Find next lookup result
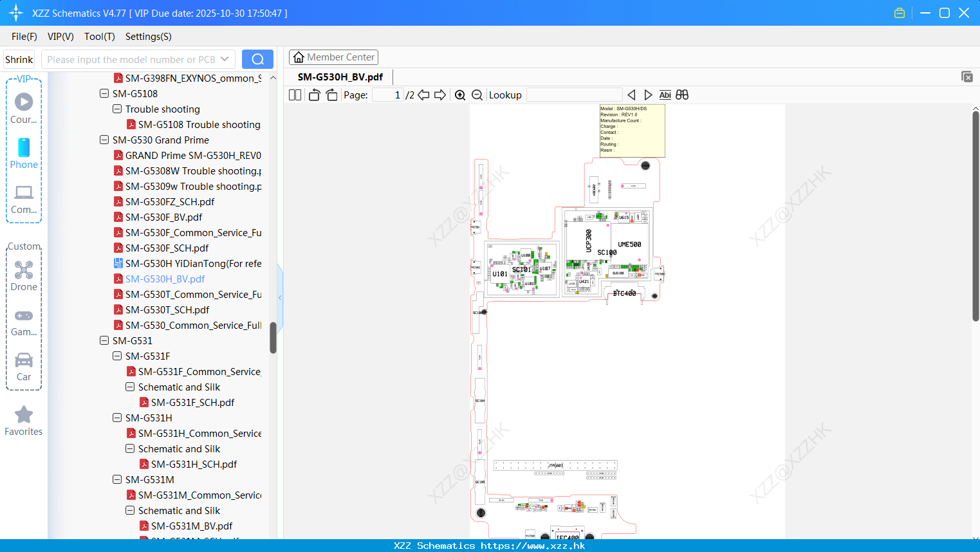 tap(648, 95)
